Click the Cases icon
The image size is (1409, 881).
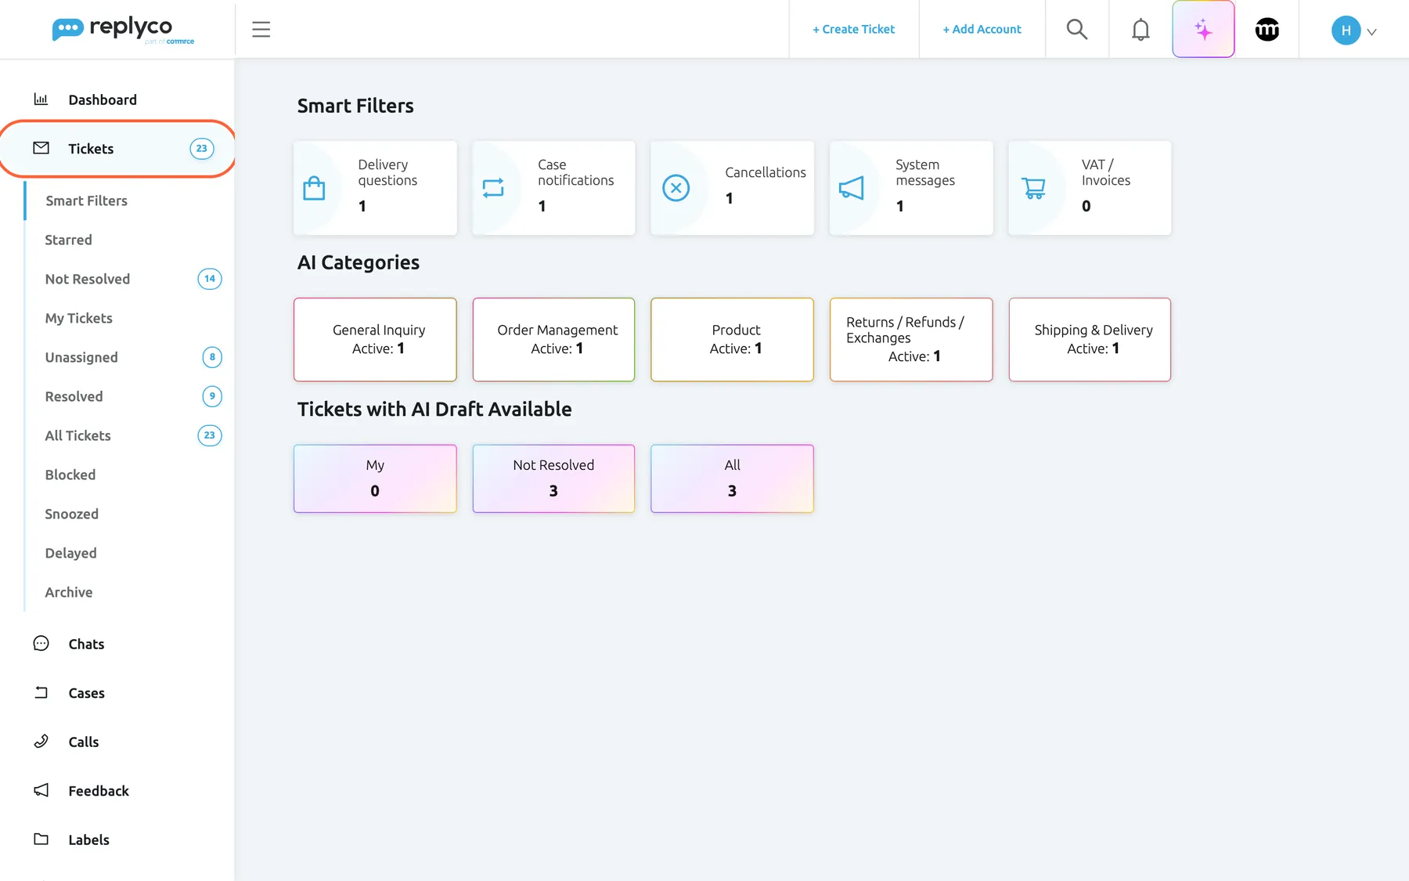(x=41, y=692)
